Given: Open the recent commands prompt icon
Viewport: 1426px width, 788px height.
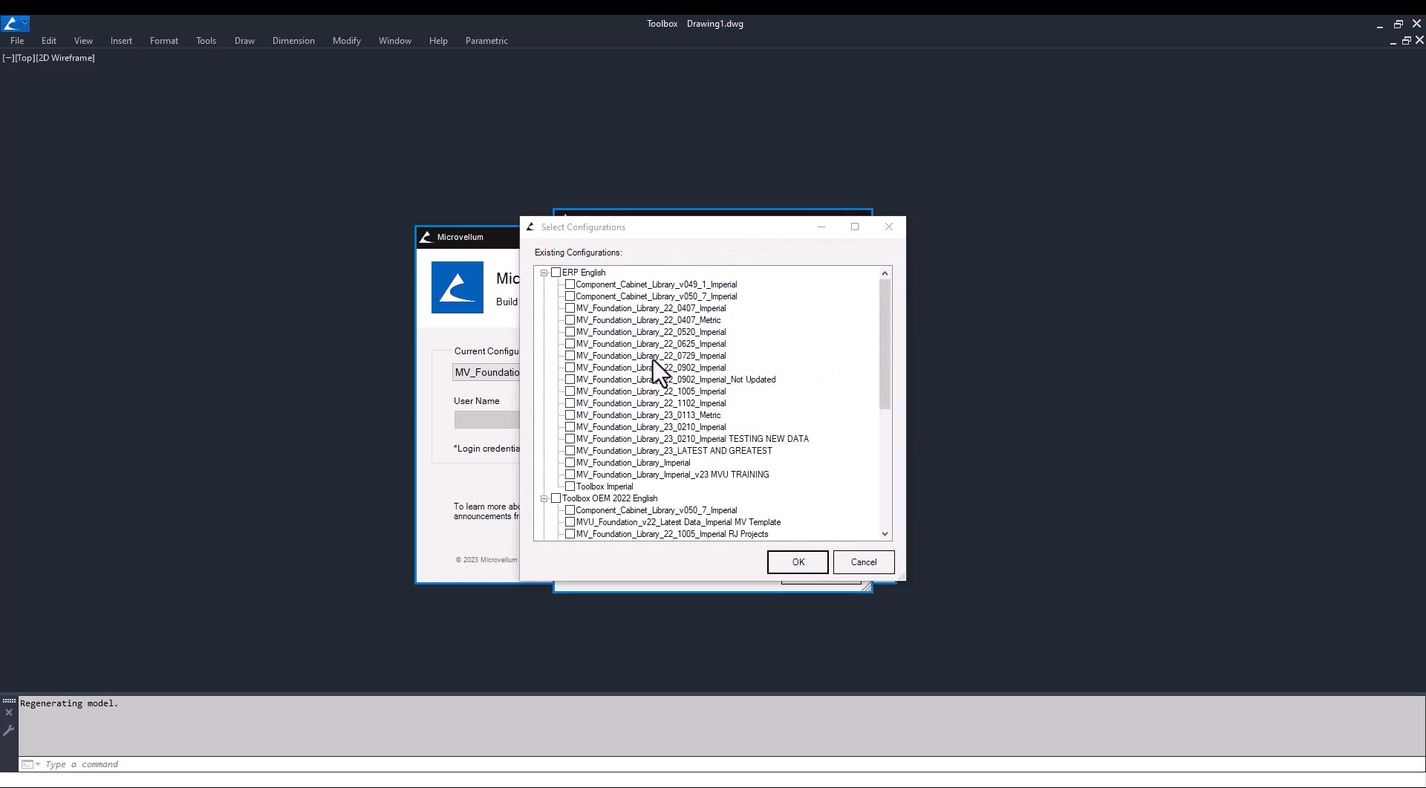Looking at the screenshot, I should (30, 764).
